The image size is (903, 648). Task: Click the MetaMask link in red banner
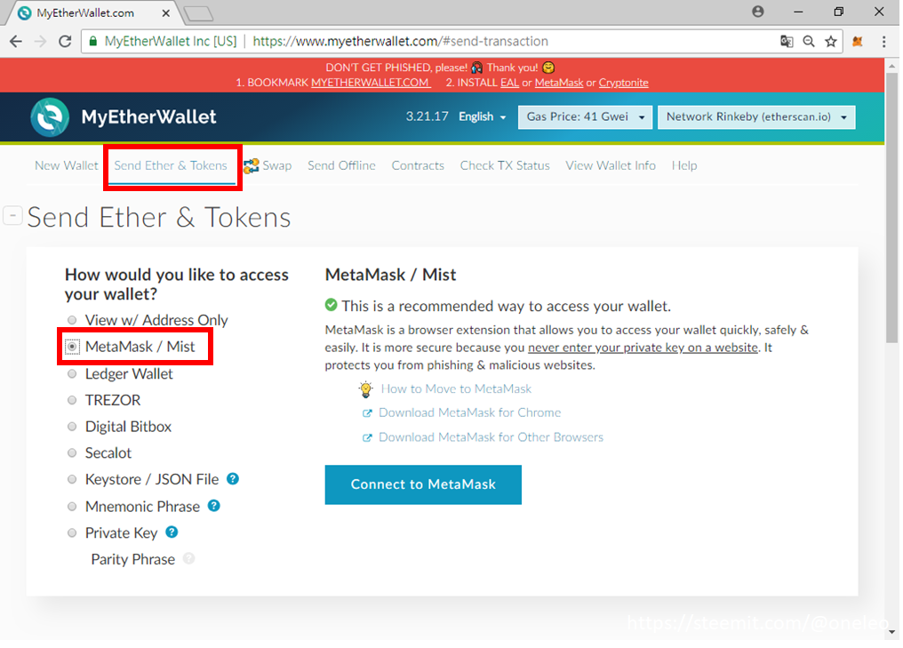(559, 83)
